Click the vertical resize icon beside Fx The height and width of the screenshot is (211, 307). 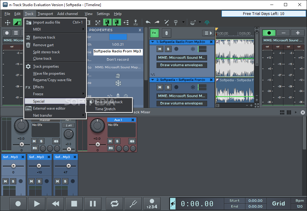(x=166, y=33)
